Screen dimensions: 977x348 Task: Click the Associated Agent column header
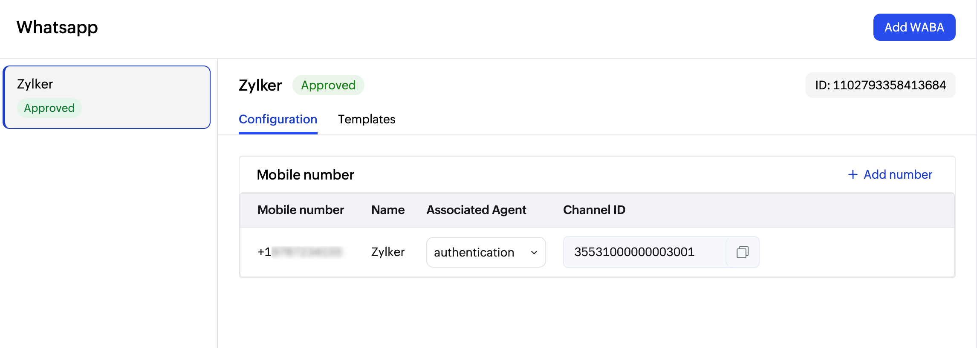coord(476,210)
